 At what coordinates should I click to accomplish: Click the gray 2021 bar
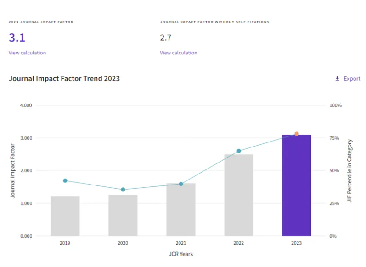tap(181, 210)
